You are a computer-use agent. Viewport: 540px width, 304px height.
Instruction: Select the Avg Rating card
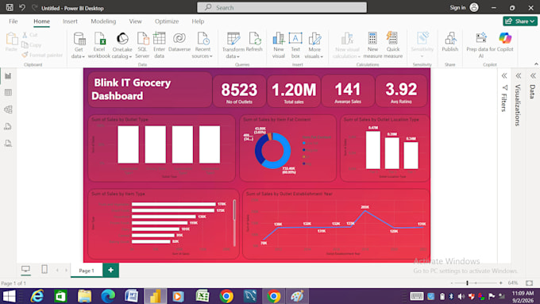(401, 91)
